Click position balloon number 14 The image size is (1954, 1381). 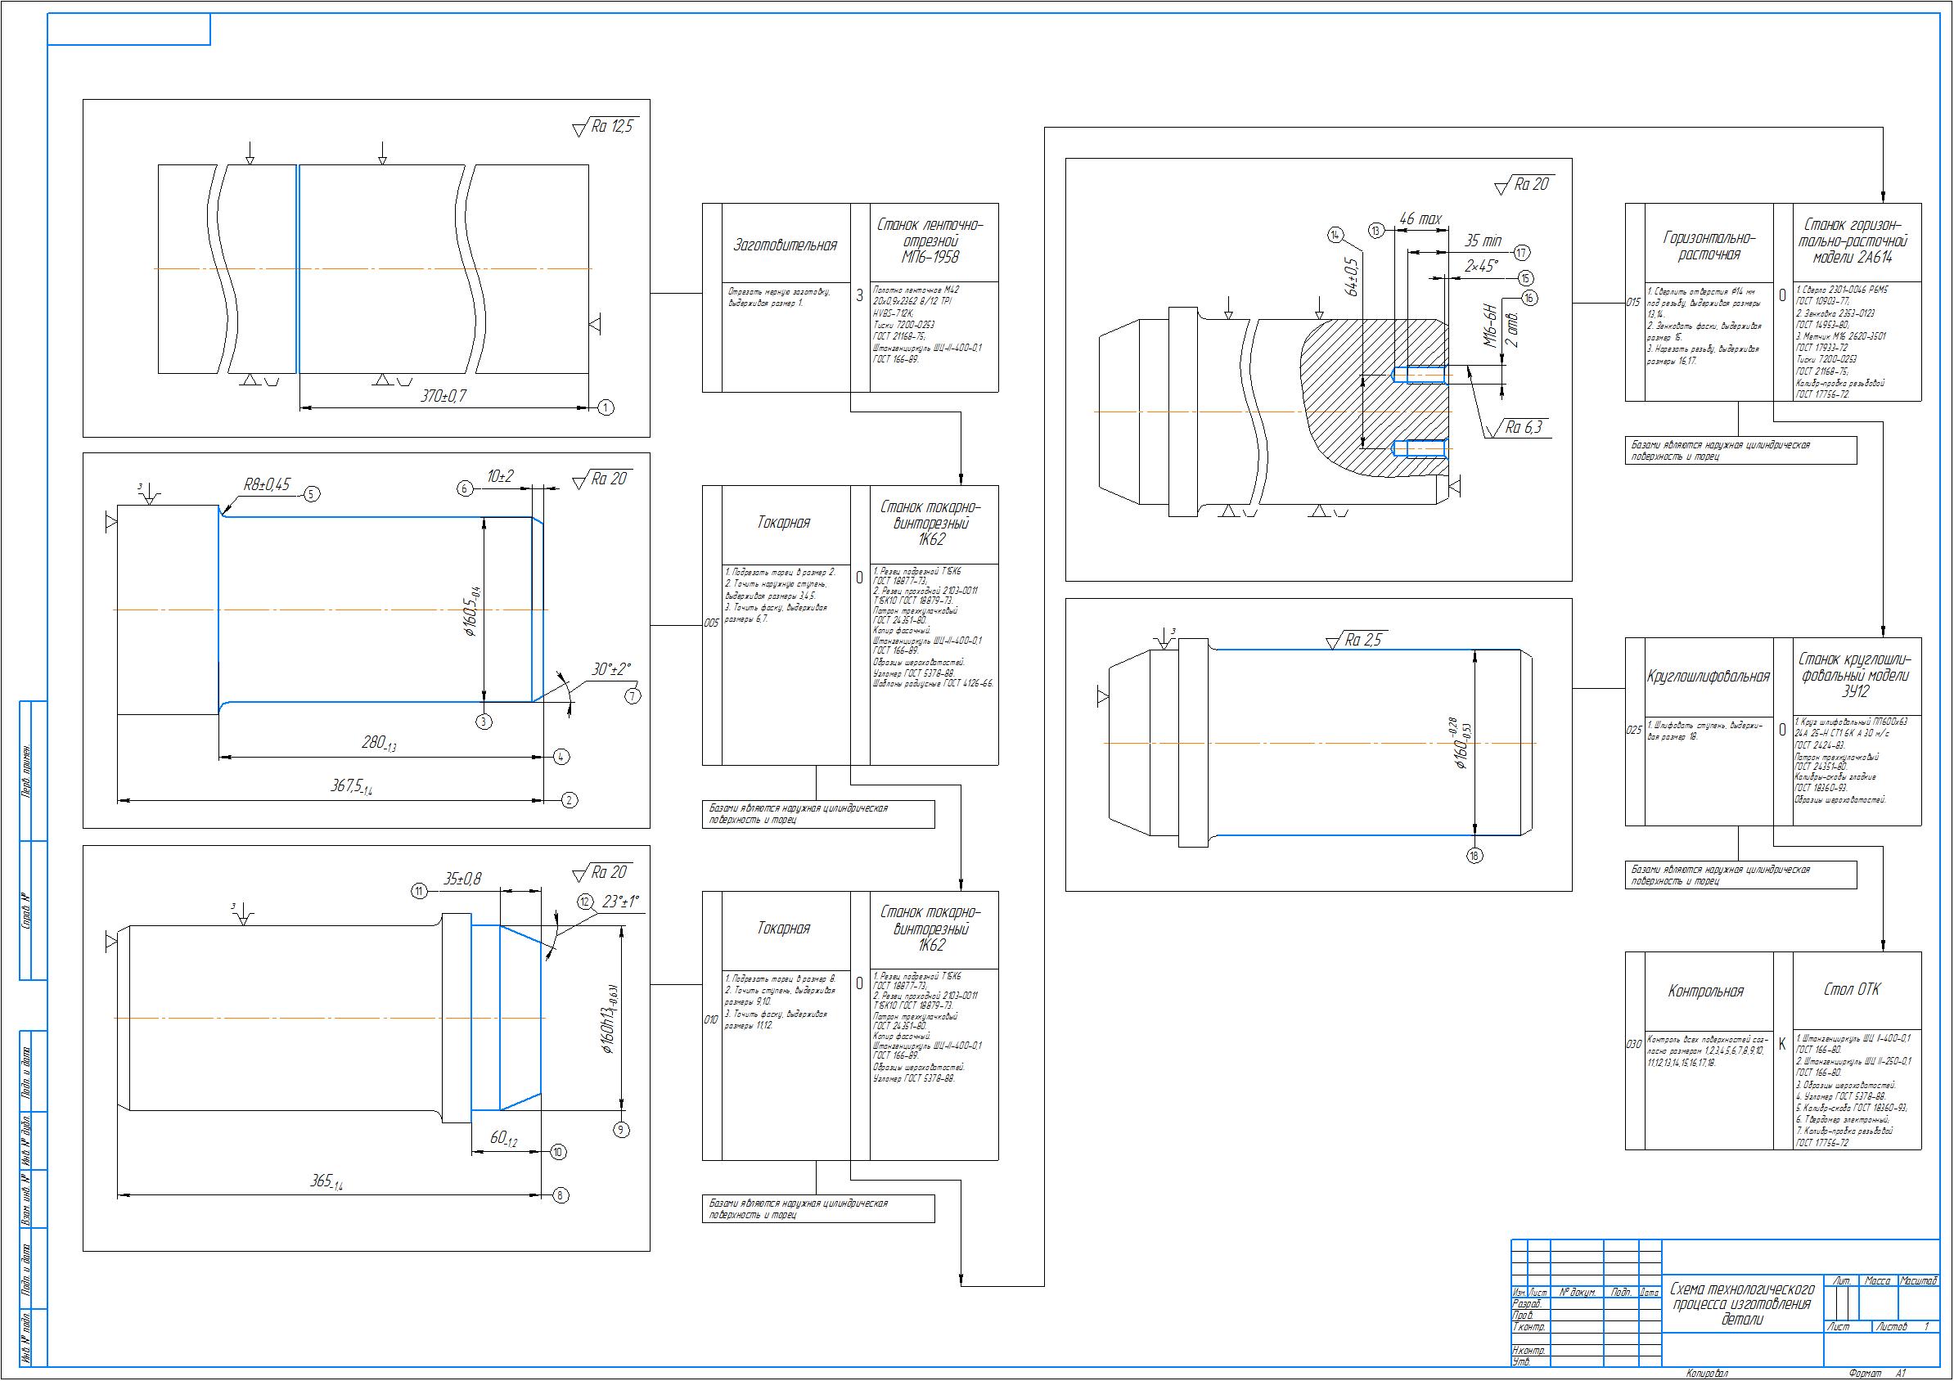tap(1335, 234)
